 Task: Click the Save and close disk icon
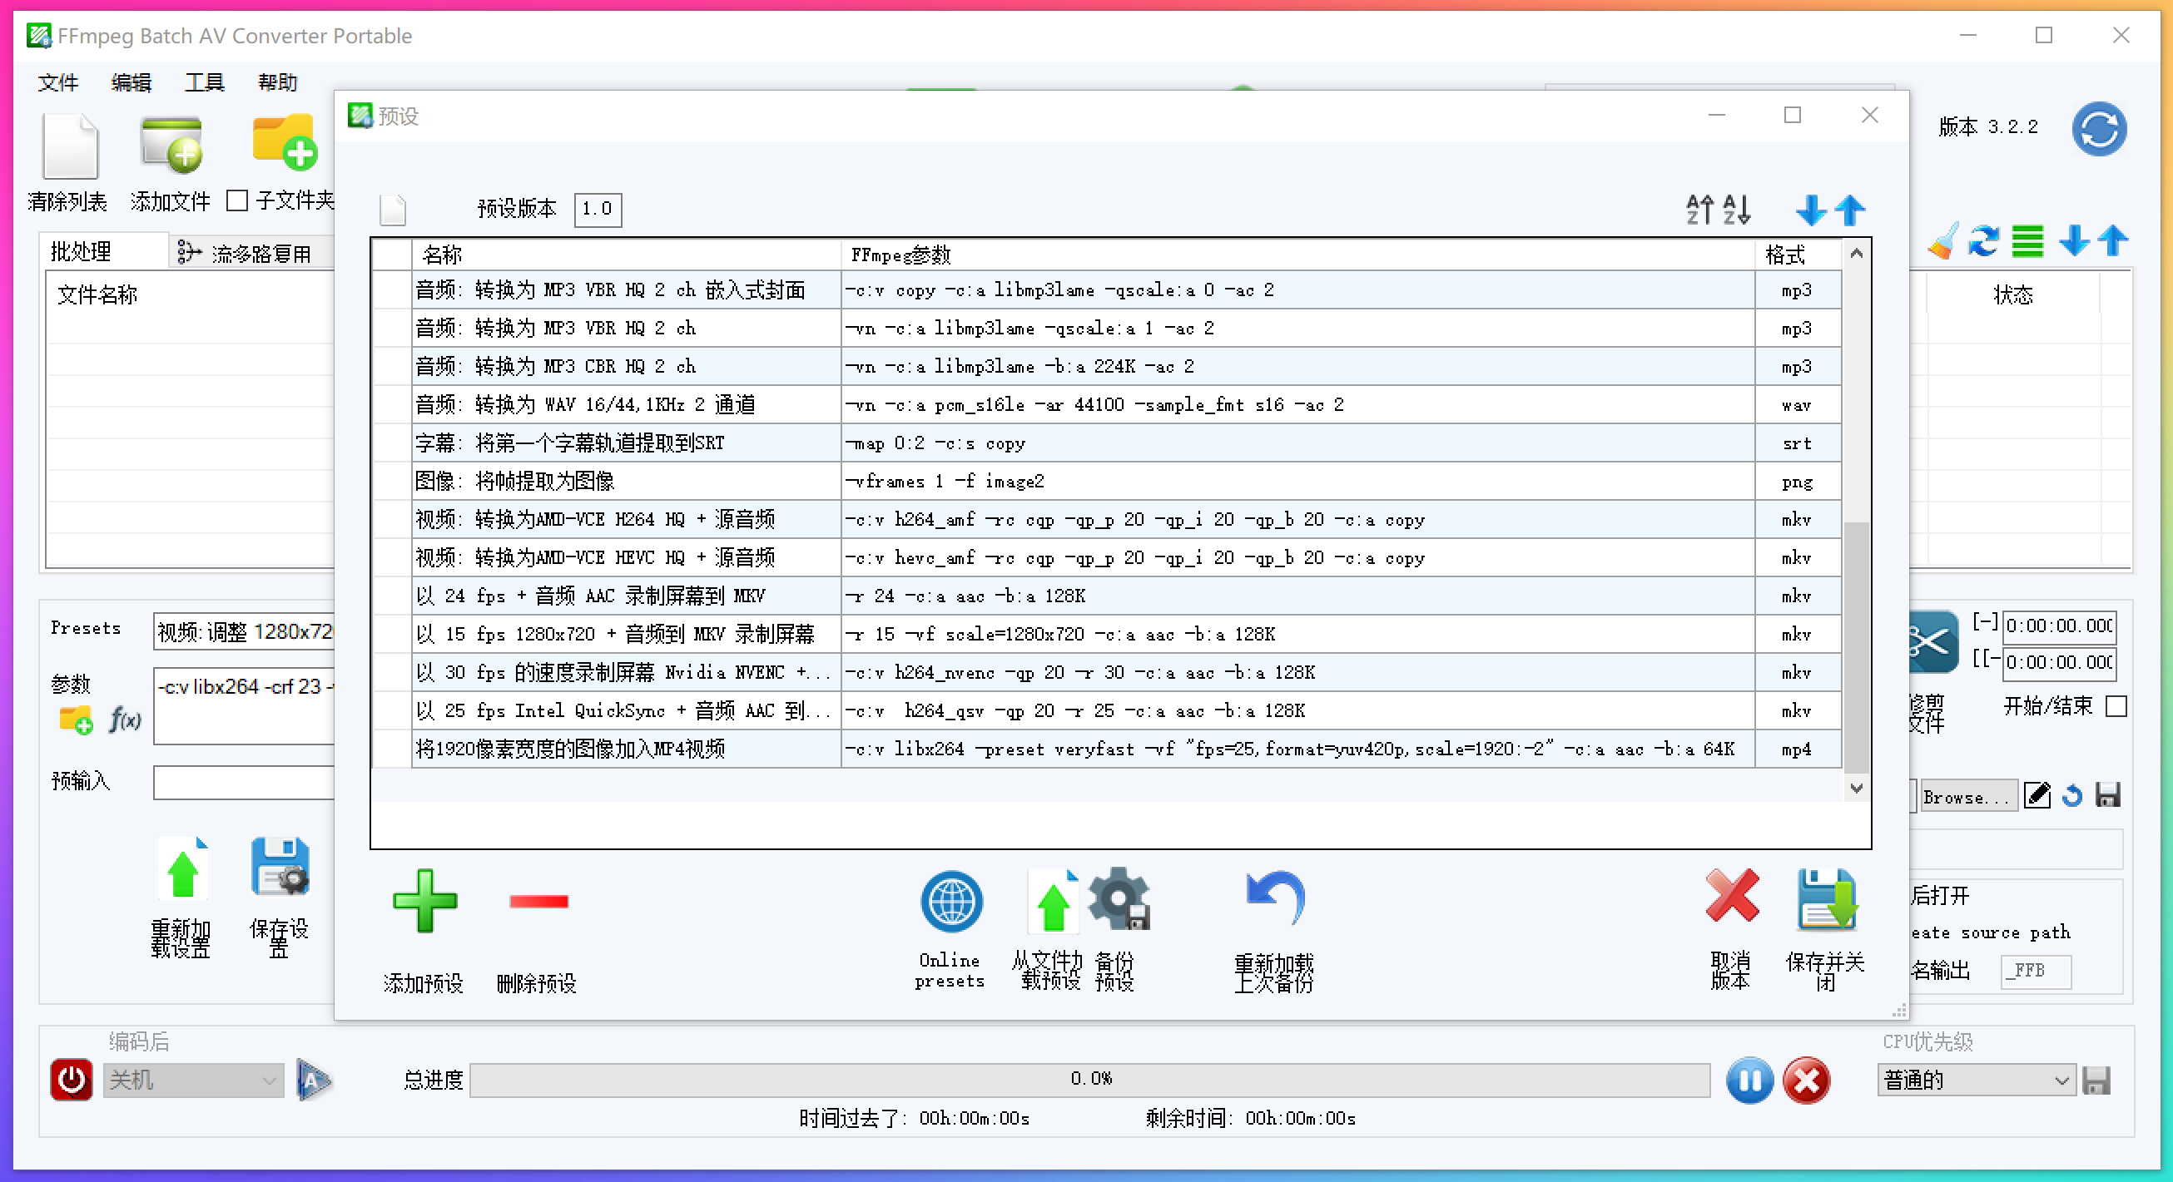point(1825,899)
